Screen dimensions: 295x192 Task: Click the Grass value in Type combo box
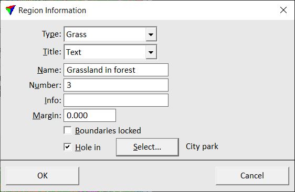pos(77,35)
